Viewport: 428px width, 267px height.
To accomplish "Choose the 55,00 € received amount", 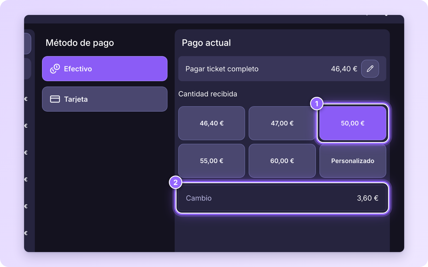I will click(212, 161).
